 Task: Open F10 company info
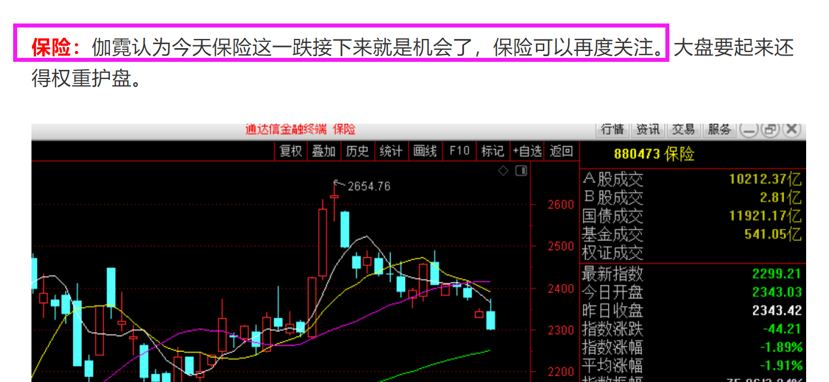pos(459,151)
